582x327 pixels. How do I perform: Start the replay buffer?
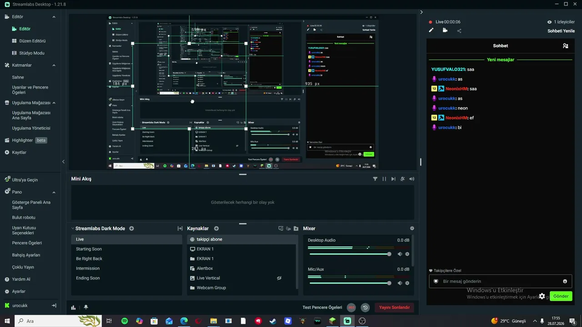click(x=365, y=307)
